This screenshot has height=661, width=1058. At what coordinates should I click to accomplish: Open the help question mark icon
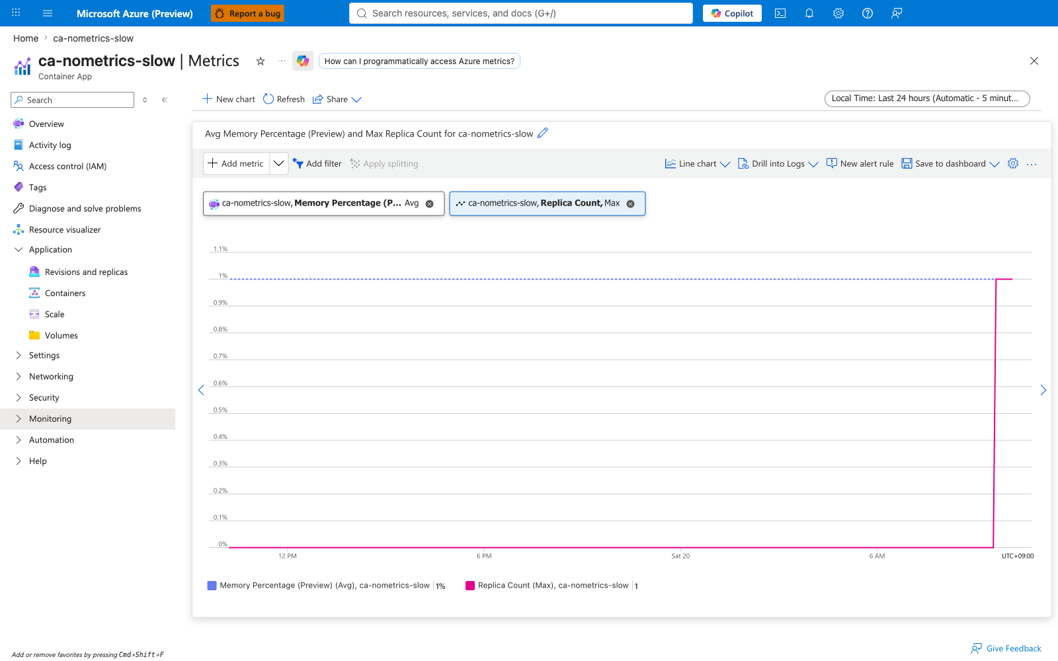pos(868,13)
